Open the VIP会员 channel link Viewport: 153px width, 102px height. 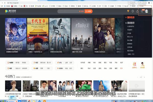coord(83,62)
